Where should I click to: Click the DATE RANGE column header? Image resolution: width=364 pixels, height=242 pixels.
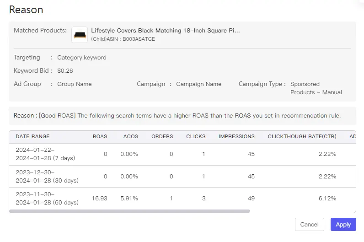[x=32, y=136]
